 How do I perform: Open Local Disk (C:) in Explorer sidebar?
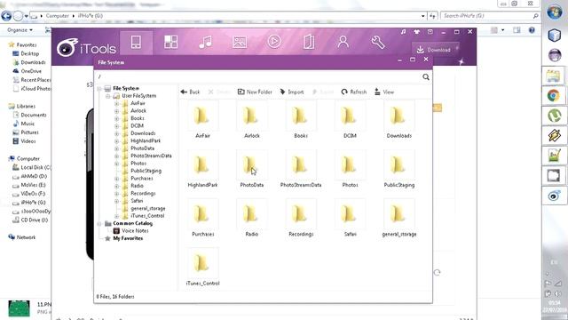[x=35, y=167]
